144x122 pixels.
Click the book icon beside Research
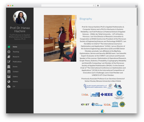(x=9, y=57)
